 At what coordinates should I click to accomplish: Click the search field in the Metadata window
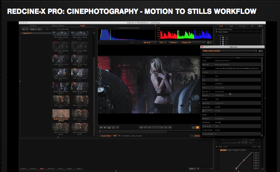232,54
